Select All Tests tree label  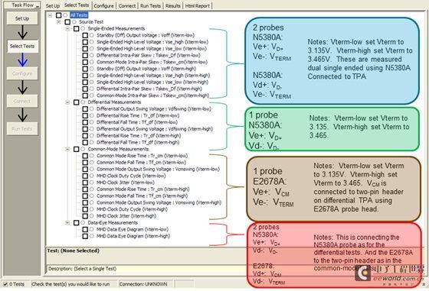[x=79, y=15]
